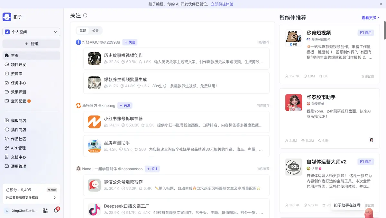Image resolution: width=386 pixels, height=218 pixels.
Task: Go to 主页 in the sidebar
Action: point(31,56)
